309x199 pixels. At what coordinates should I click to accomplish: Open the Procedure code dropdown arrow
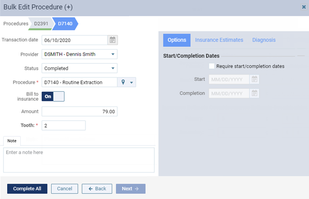[131, 83]
